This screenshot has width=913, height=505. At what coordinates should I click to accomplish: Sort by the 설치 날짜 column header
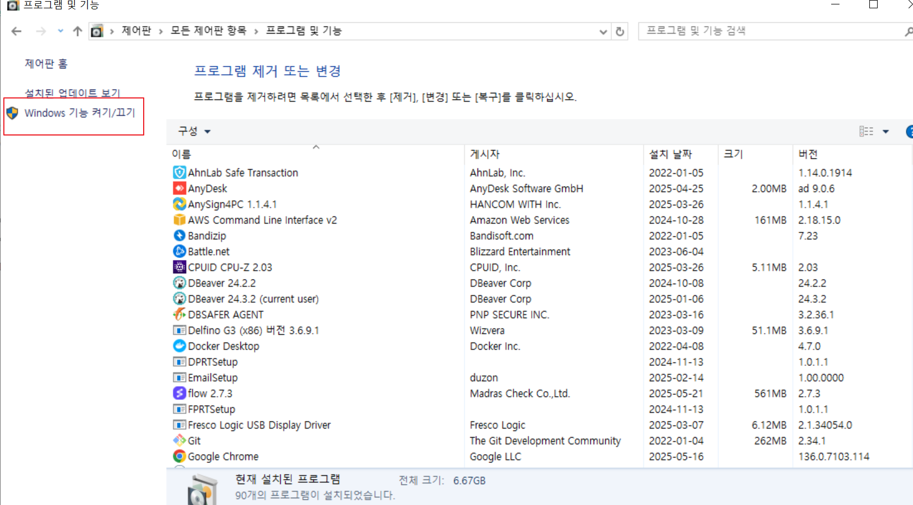point(670,154)
